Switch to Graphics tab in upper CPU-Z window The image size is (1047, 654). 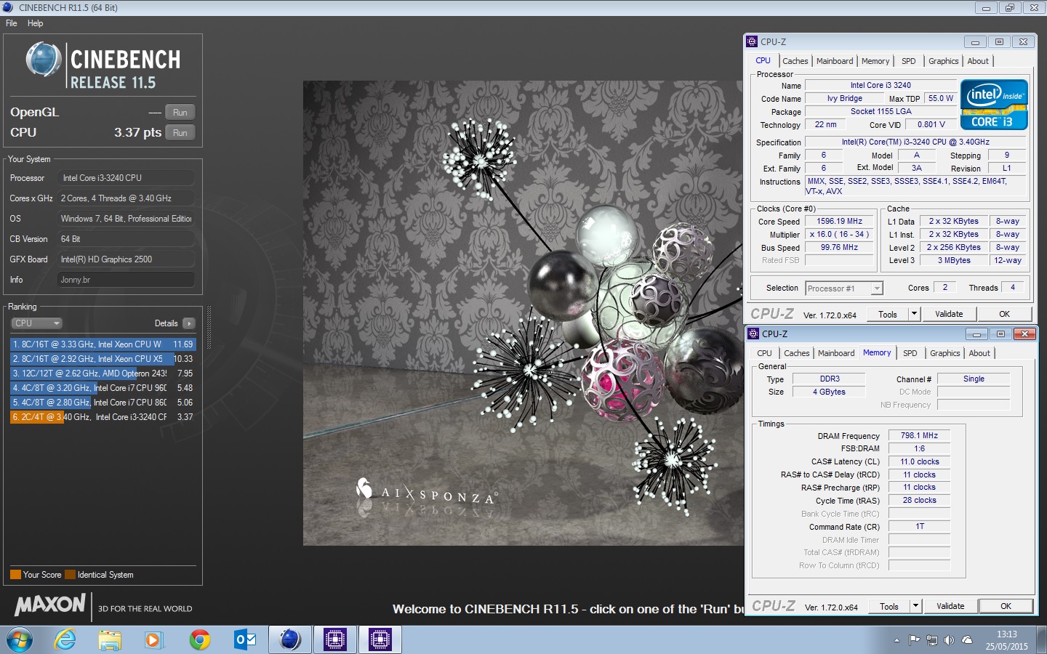pos(943,62)
